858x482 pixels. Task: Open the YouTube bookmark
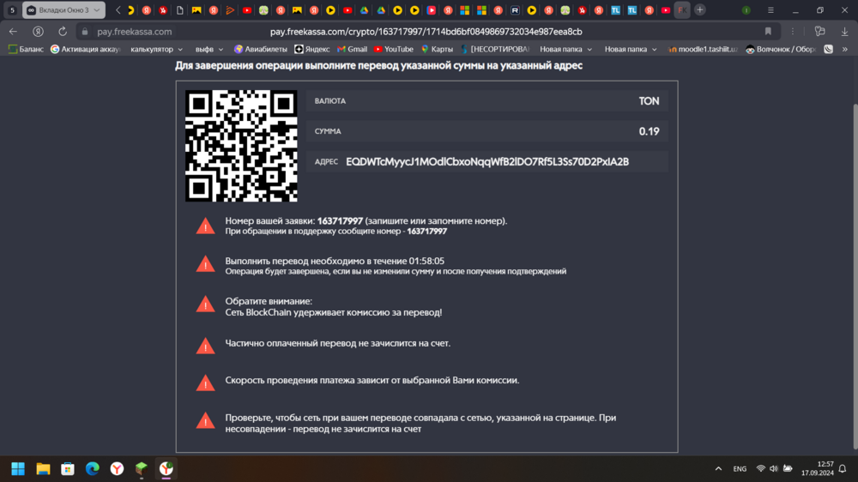point(394,49)
